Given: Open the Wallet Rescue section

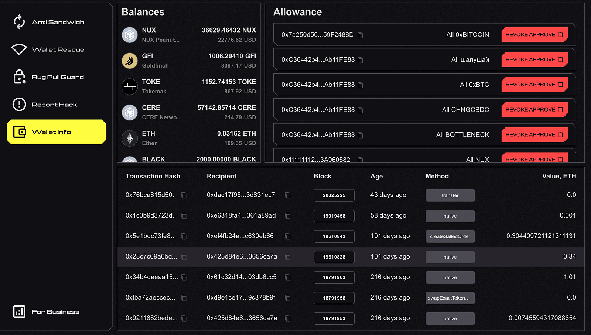Looking at the screenshot, I should pyautogui.click(x=56, y=49).
